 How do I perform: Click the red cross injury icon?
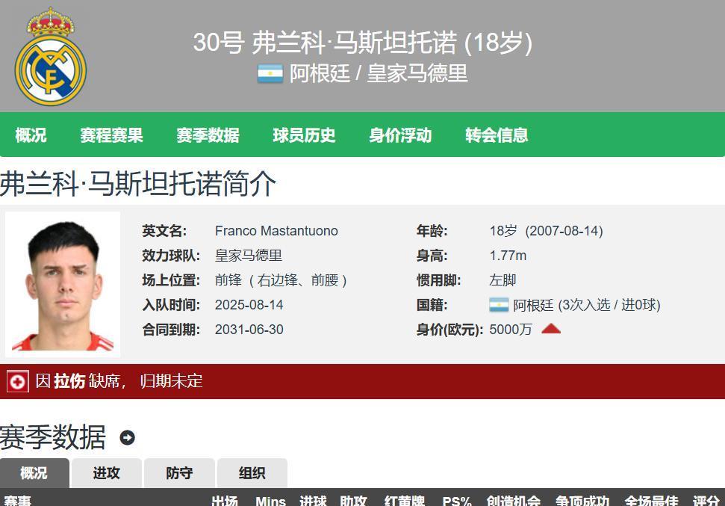point(17,381)
